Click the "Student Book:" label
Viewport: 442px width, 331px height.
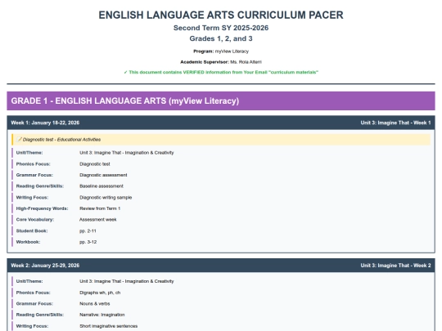32,230
